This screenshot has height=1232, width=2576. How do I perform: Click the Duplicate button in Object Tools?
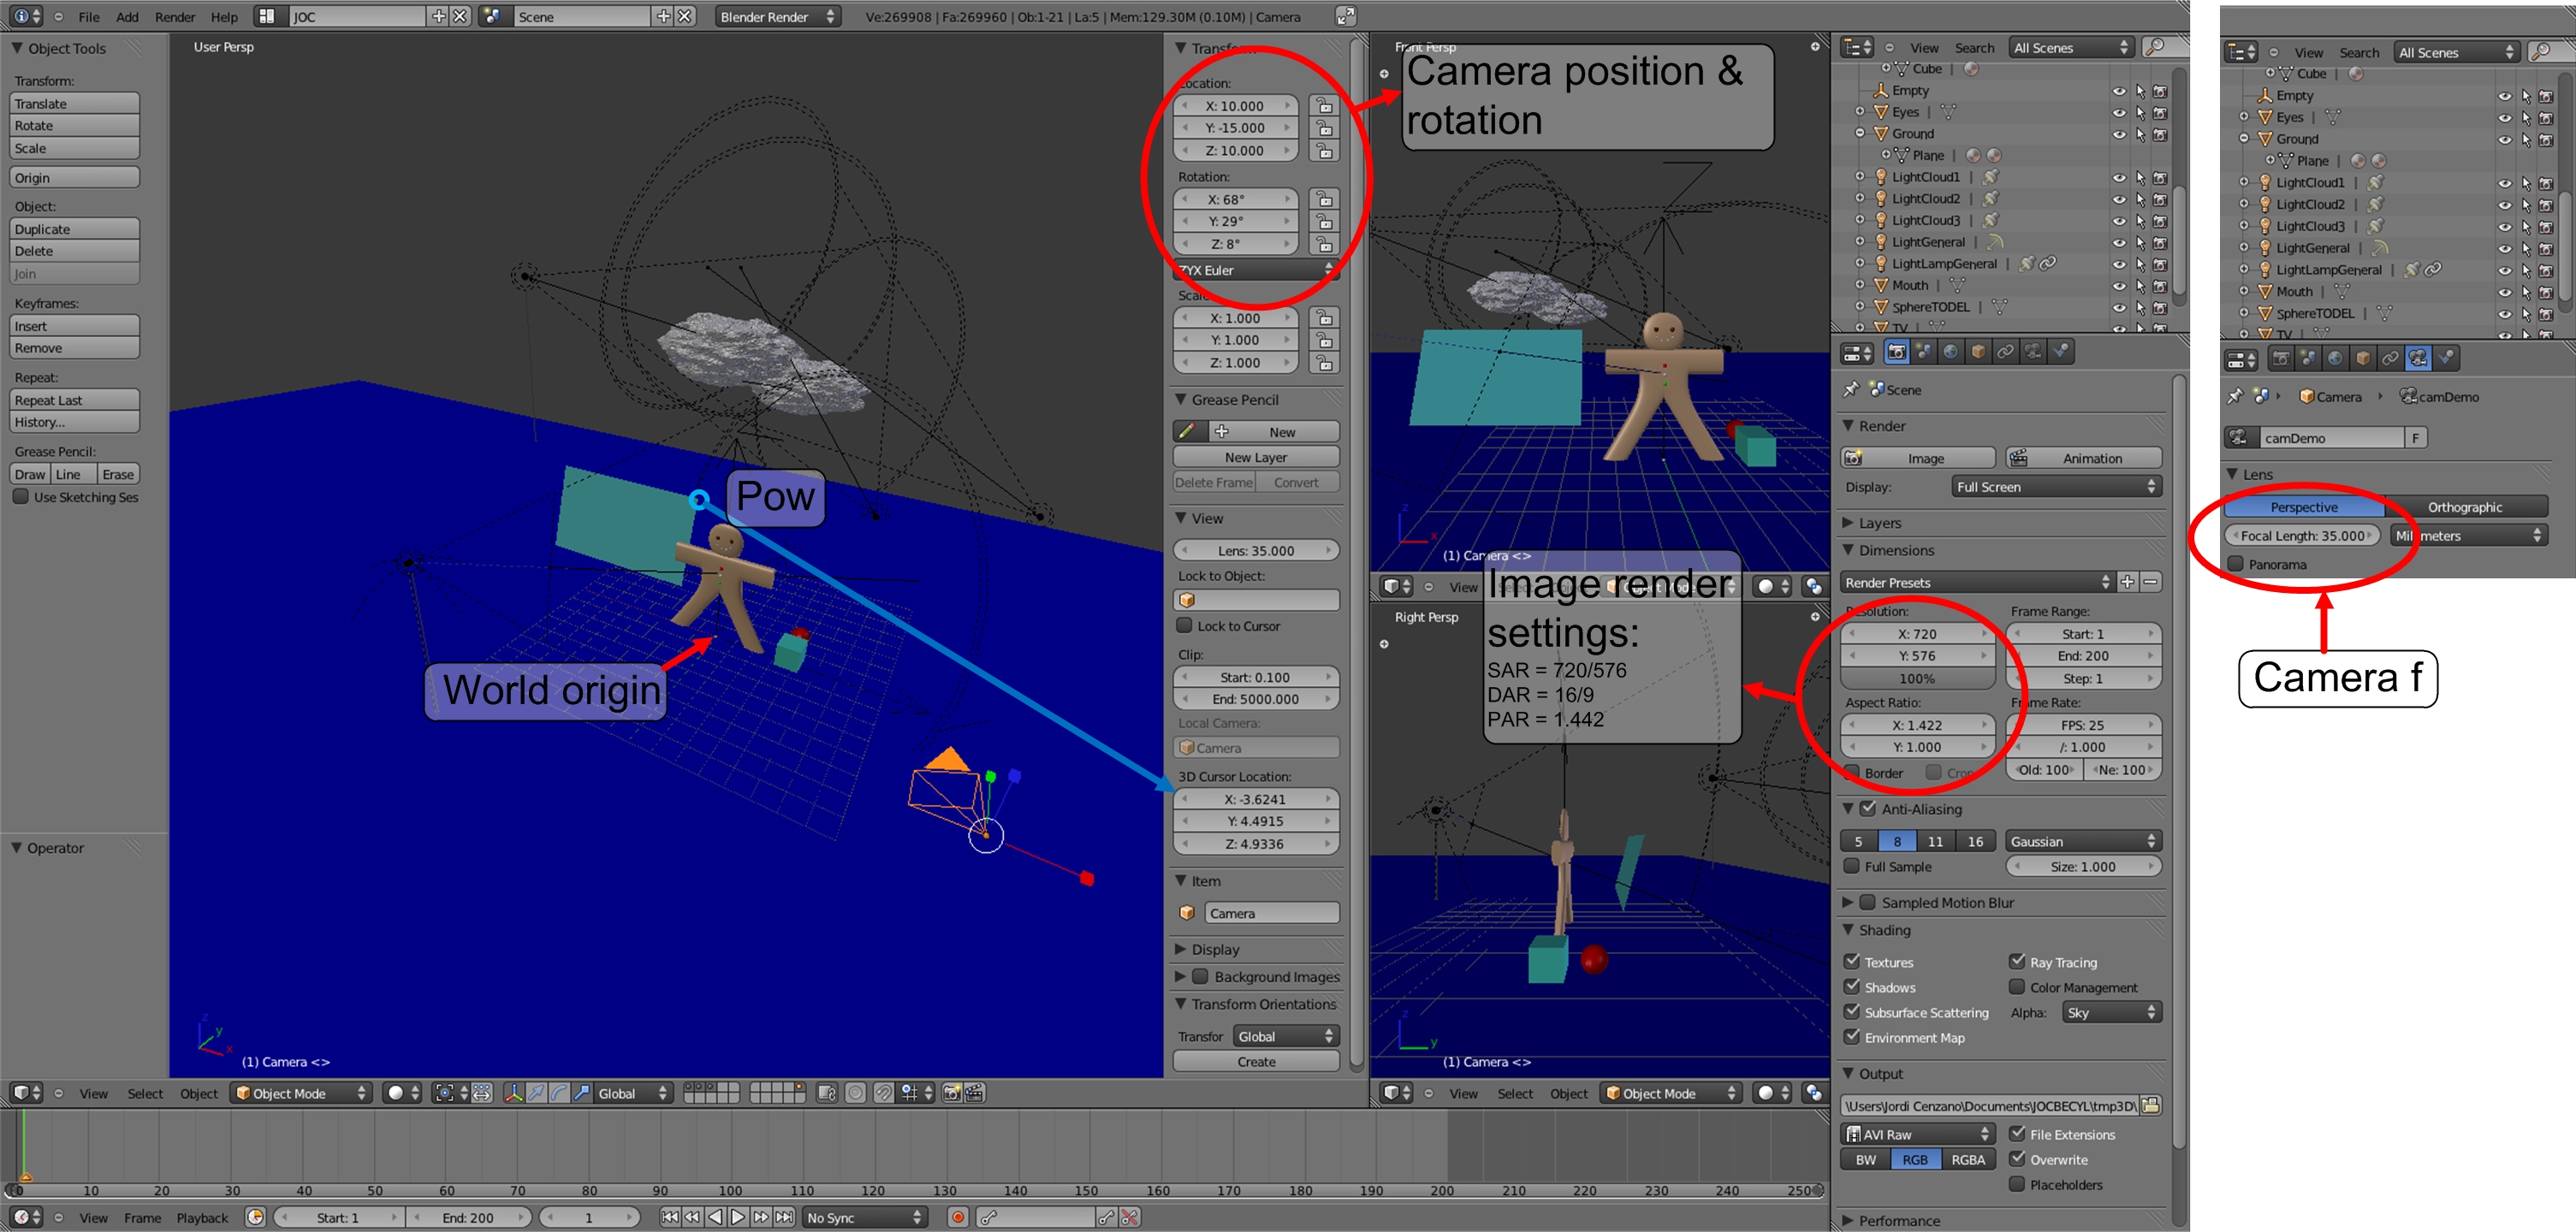tap(74, 229)
